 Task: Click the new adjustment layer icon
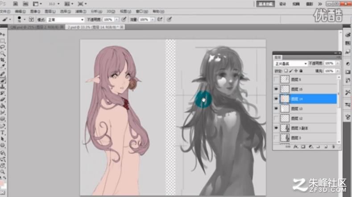[311, 147]
